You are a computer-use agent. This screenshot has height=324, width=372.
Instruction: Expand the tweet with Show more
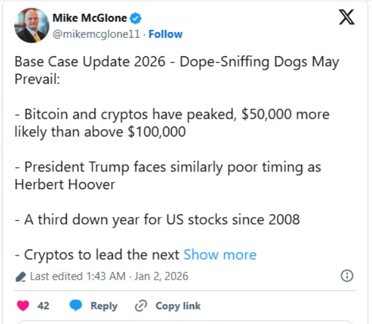[x=220, y=255]
